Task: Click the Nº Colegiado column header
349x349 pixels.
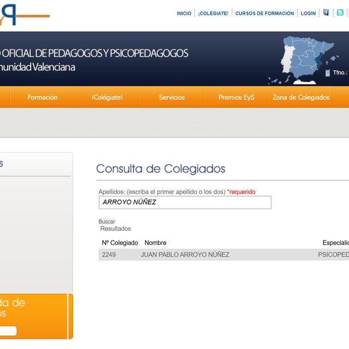Action: 120,243
